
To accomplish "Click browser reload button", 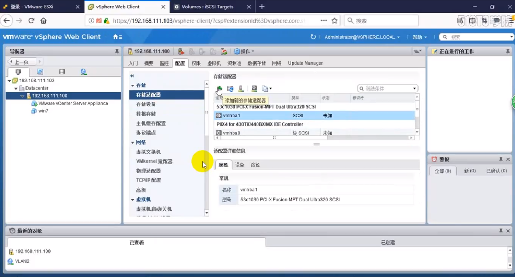I will coord(31,21).
